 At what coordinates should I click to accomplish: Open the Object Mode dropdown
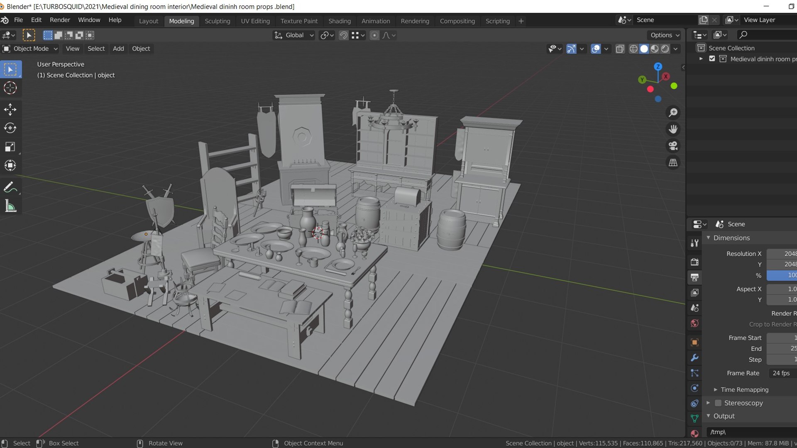[30, 49]
